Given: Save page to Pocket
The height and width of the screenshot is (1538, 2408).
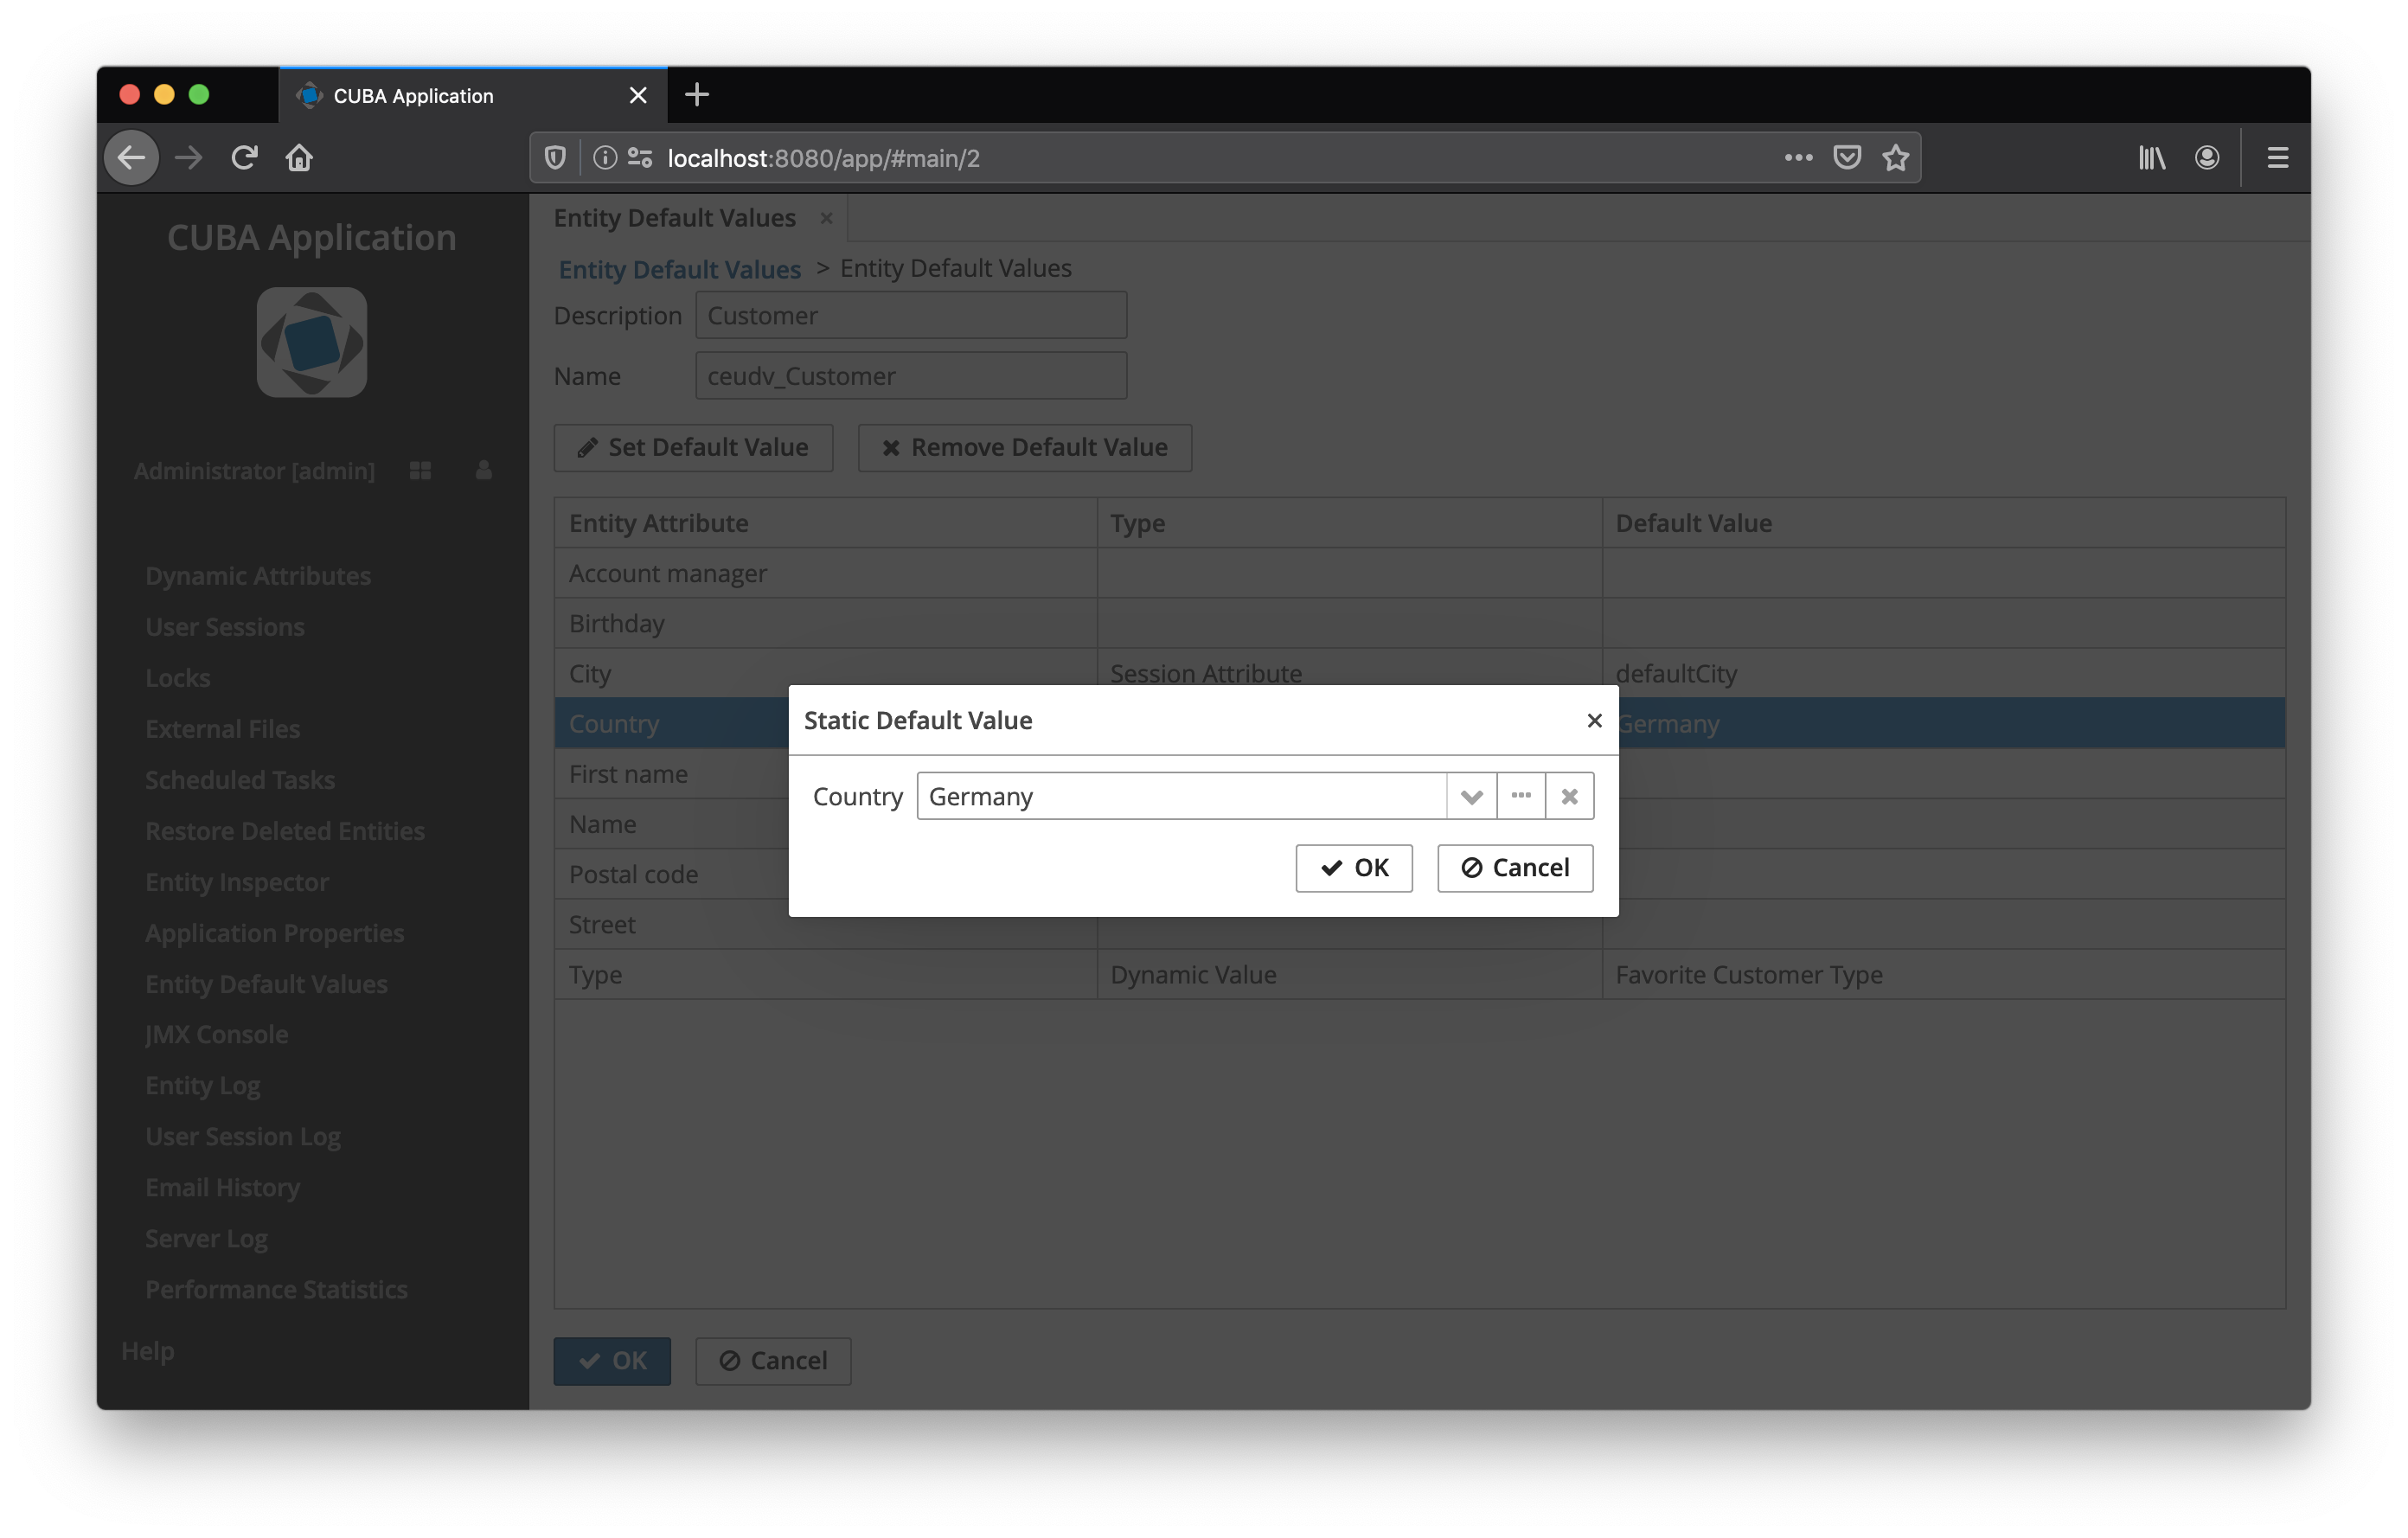Looking at the screenshot, I should point(1847,157).
